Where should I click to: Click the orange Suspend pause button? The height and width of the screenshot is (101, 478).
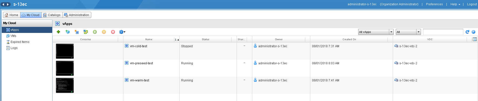(104, 32)
